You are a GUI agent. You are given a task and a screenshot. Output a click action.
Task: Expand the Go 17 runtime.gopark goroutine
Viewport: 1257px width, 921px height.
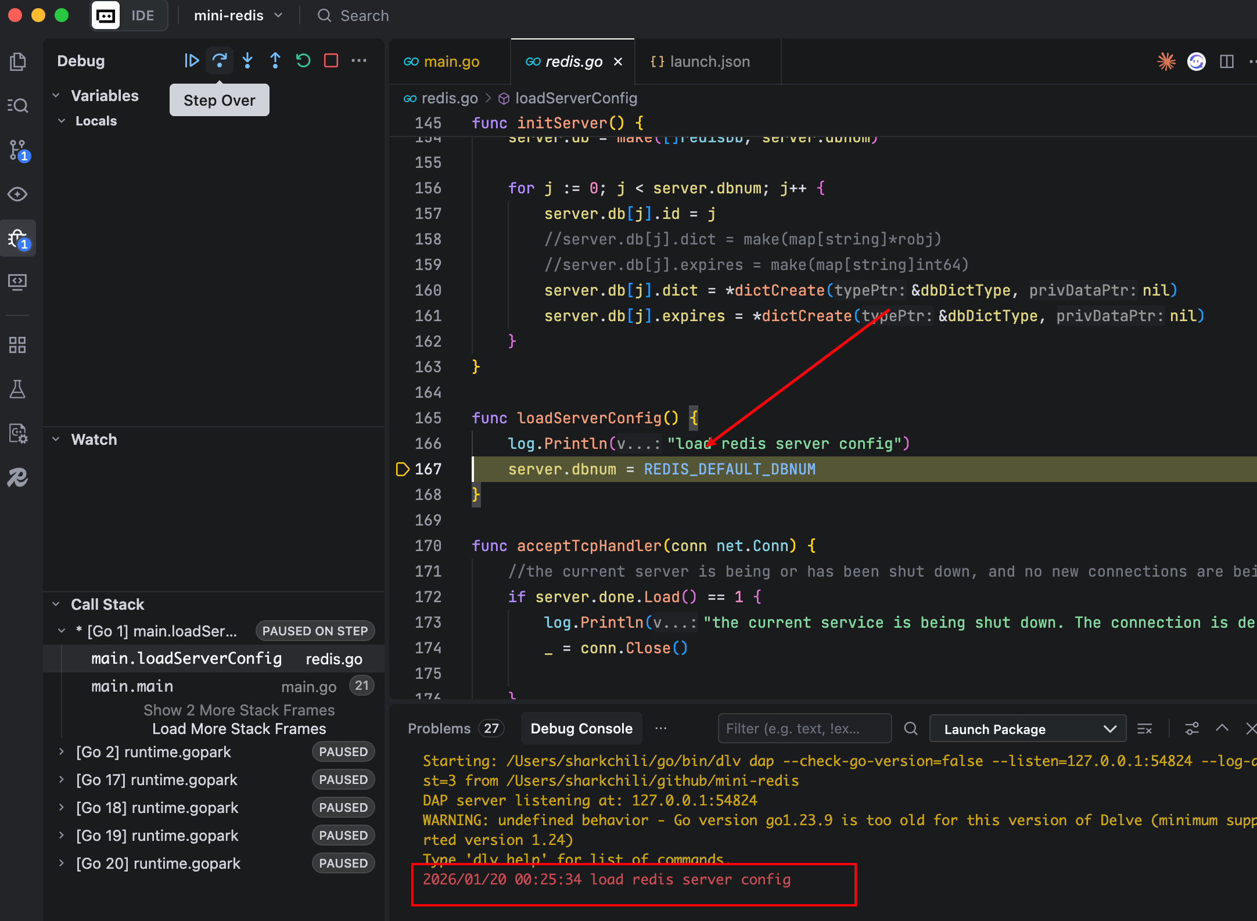coord(62,779)
